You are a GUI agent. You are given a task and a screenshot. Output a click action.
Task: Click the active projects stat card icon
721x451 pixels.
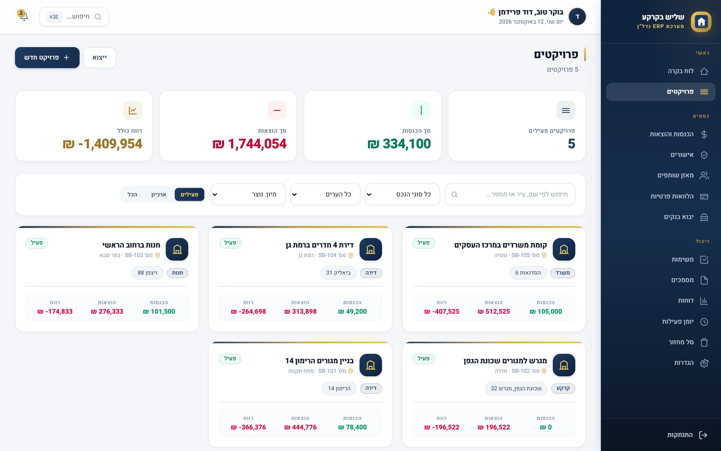(x=566, y=110)
